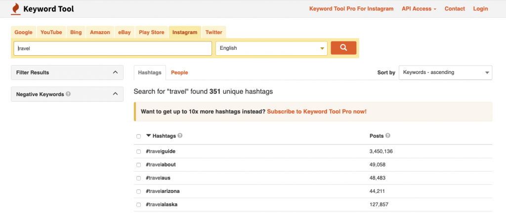Click help icon beside Posts column header
The image size is (506, 213).
tap(388, 136)
